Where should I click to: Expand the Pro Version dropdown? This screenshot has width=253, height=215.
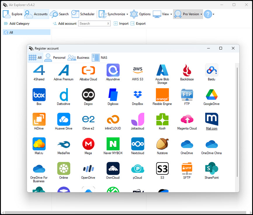[x=201, y=14]
